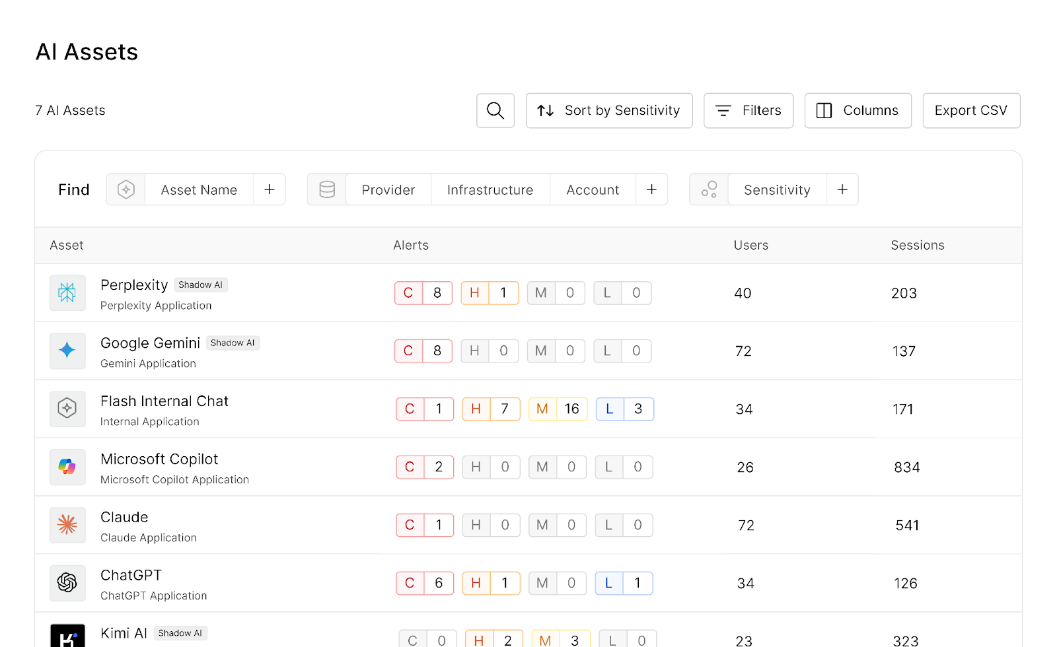Open the Kimi AI asset name
The width and height of the screenshot is (1057, 647).
pyautogui.click(x=124, y=633)
